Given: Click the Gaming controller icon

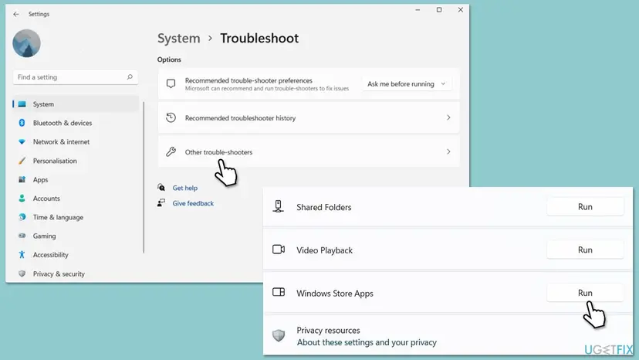Looking at the screenshot, I should click(22, 236).
